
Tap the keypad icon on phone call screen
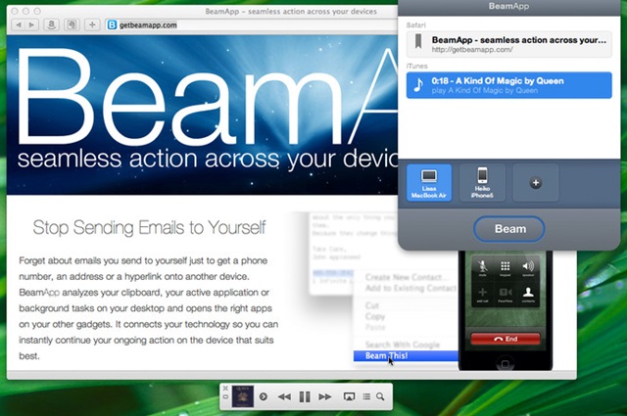tap(506, 268)
